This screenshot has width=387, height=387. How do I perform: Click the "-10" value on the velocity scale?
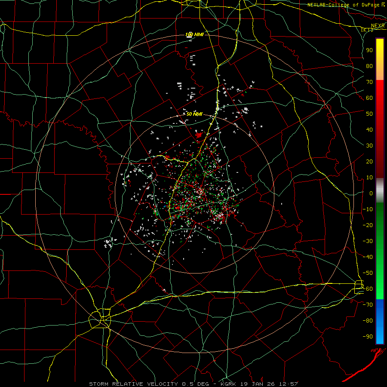368,209
